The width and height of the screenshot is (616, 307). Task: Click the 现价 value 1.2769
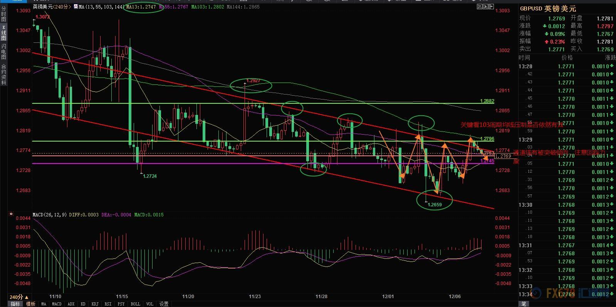tap(557, 19)
